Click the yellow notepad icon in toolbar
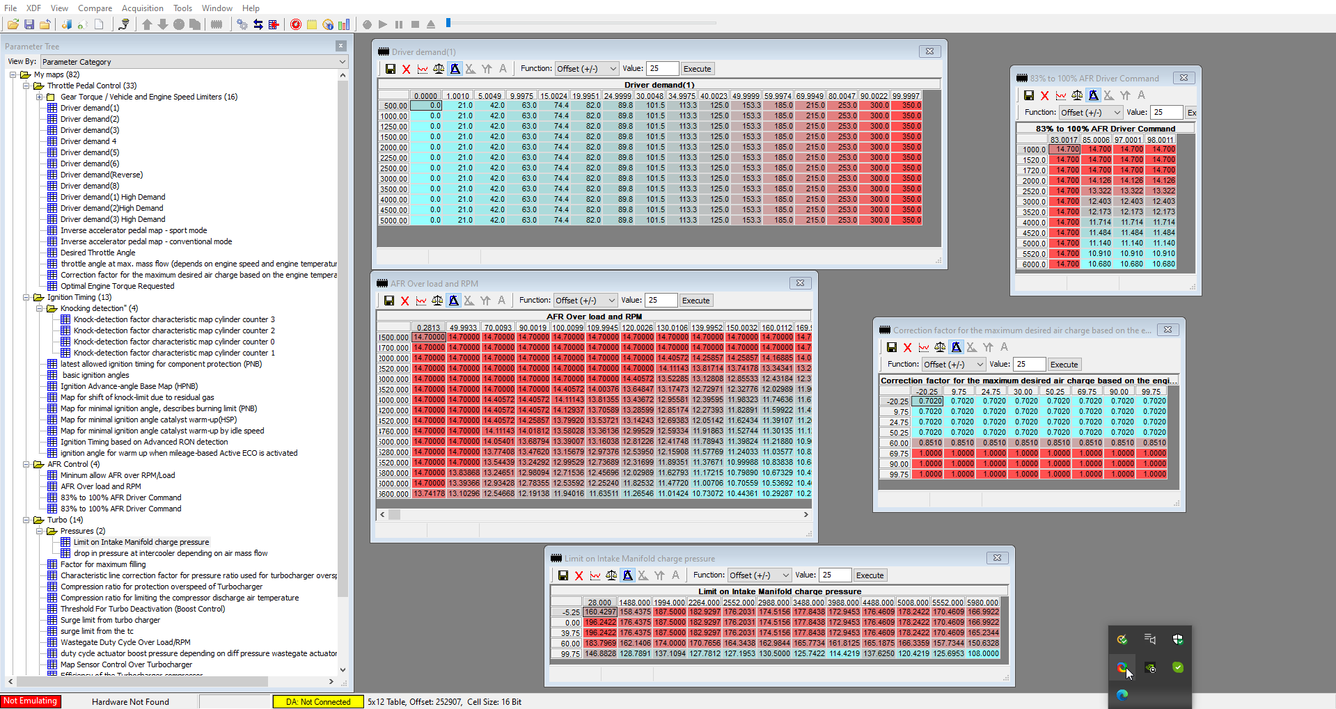The height and width of the screenshot is (709, 1336). (x=312, y=24)
